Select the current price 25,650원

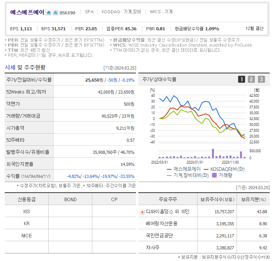click(x=94, y=80)
